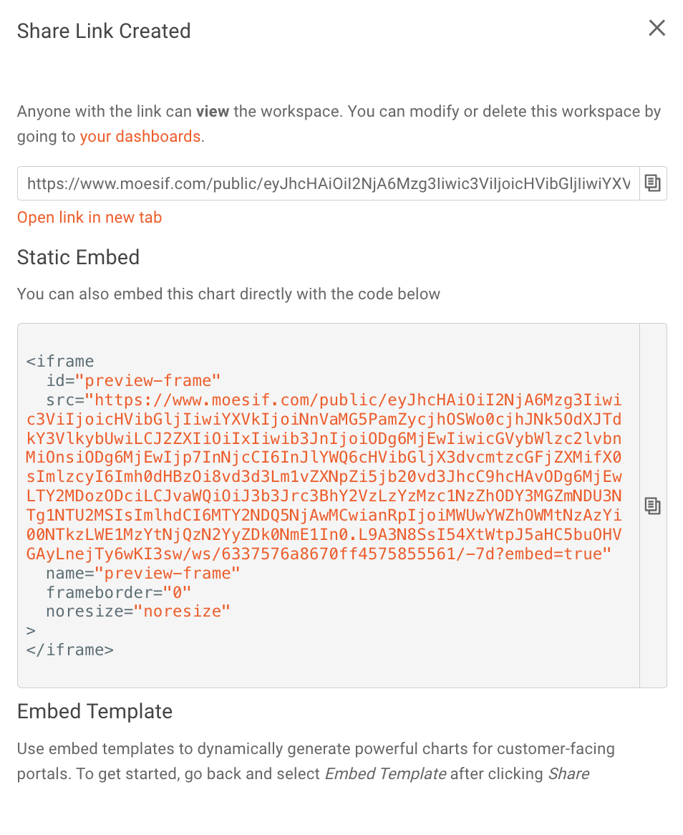Click the Share Link Created dialog title
683x835 pixels.
click(x=103, y=31)
